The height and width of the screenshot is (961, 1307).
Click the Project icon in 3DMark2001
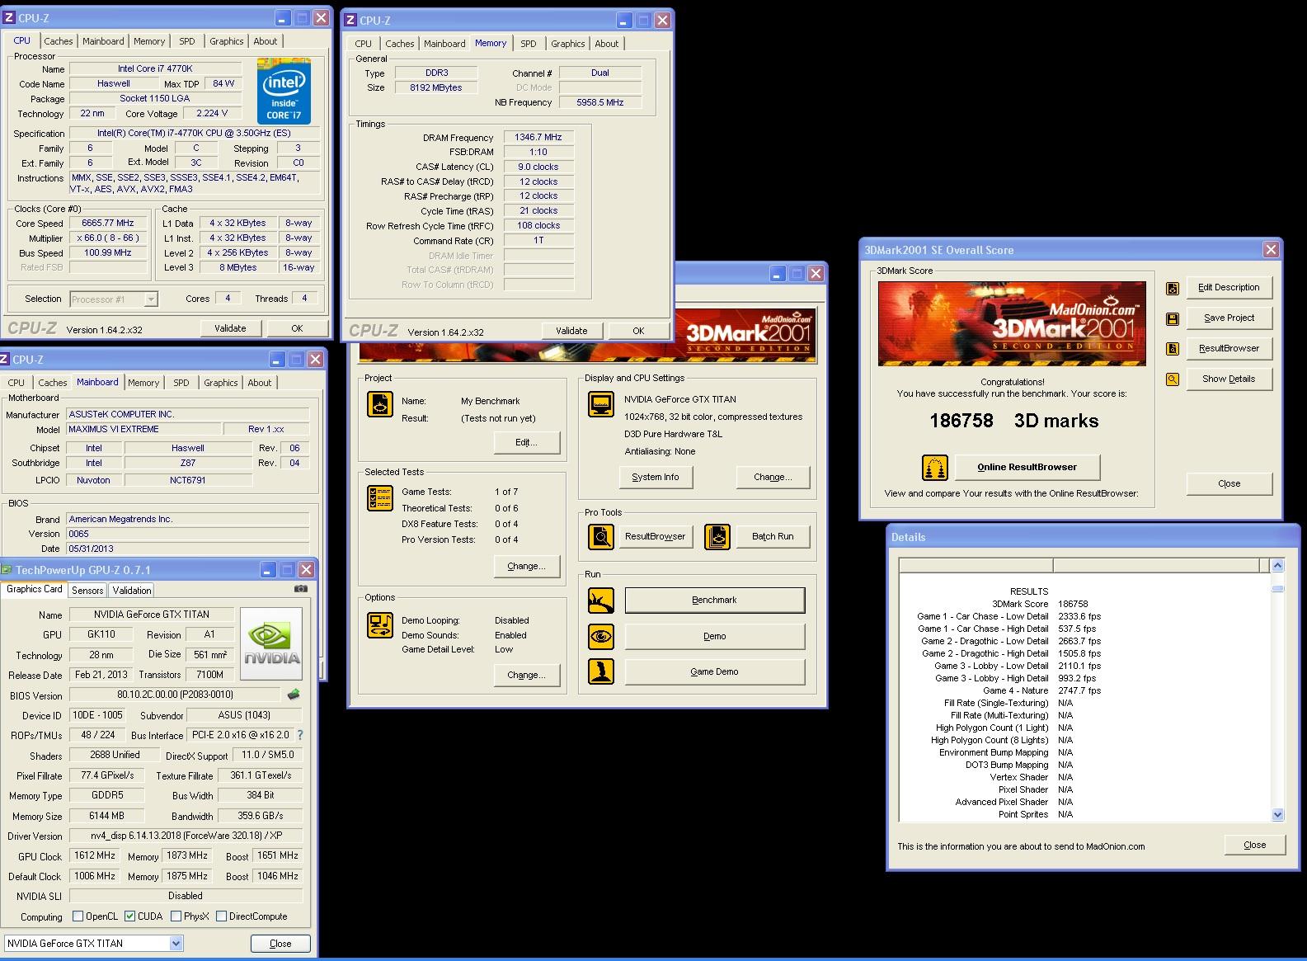tap(379, 404)
